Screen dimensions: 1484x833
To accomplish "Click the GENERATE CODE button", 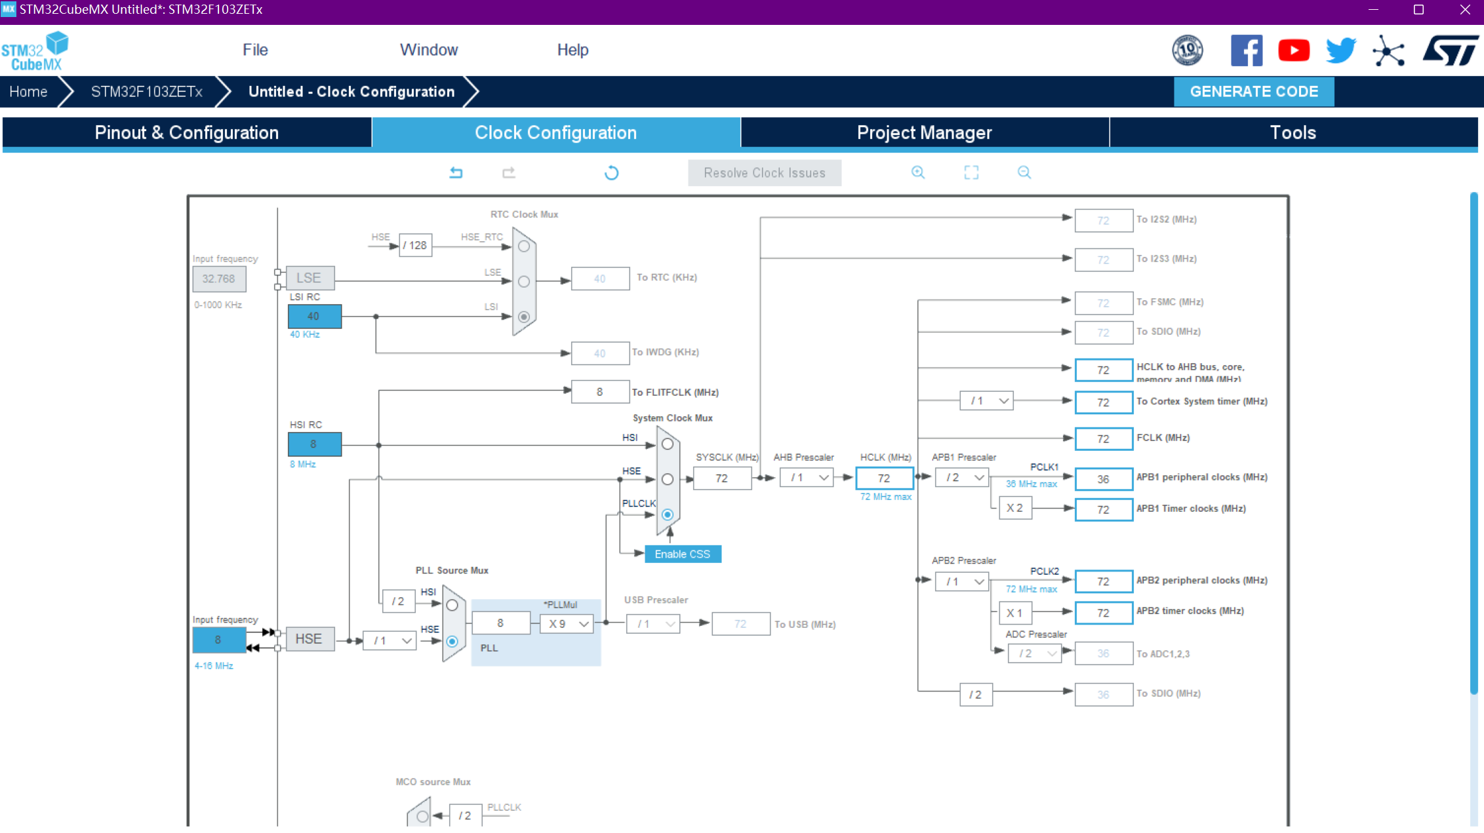I will tap(1254, 92).
